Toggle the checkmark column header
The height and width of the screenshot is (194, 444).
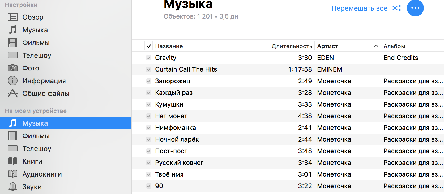pyautogui.click(x=149, y=46)
